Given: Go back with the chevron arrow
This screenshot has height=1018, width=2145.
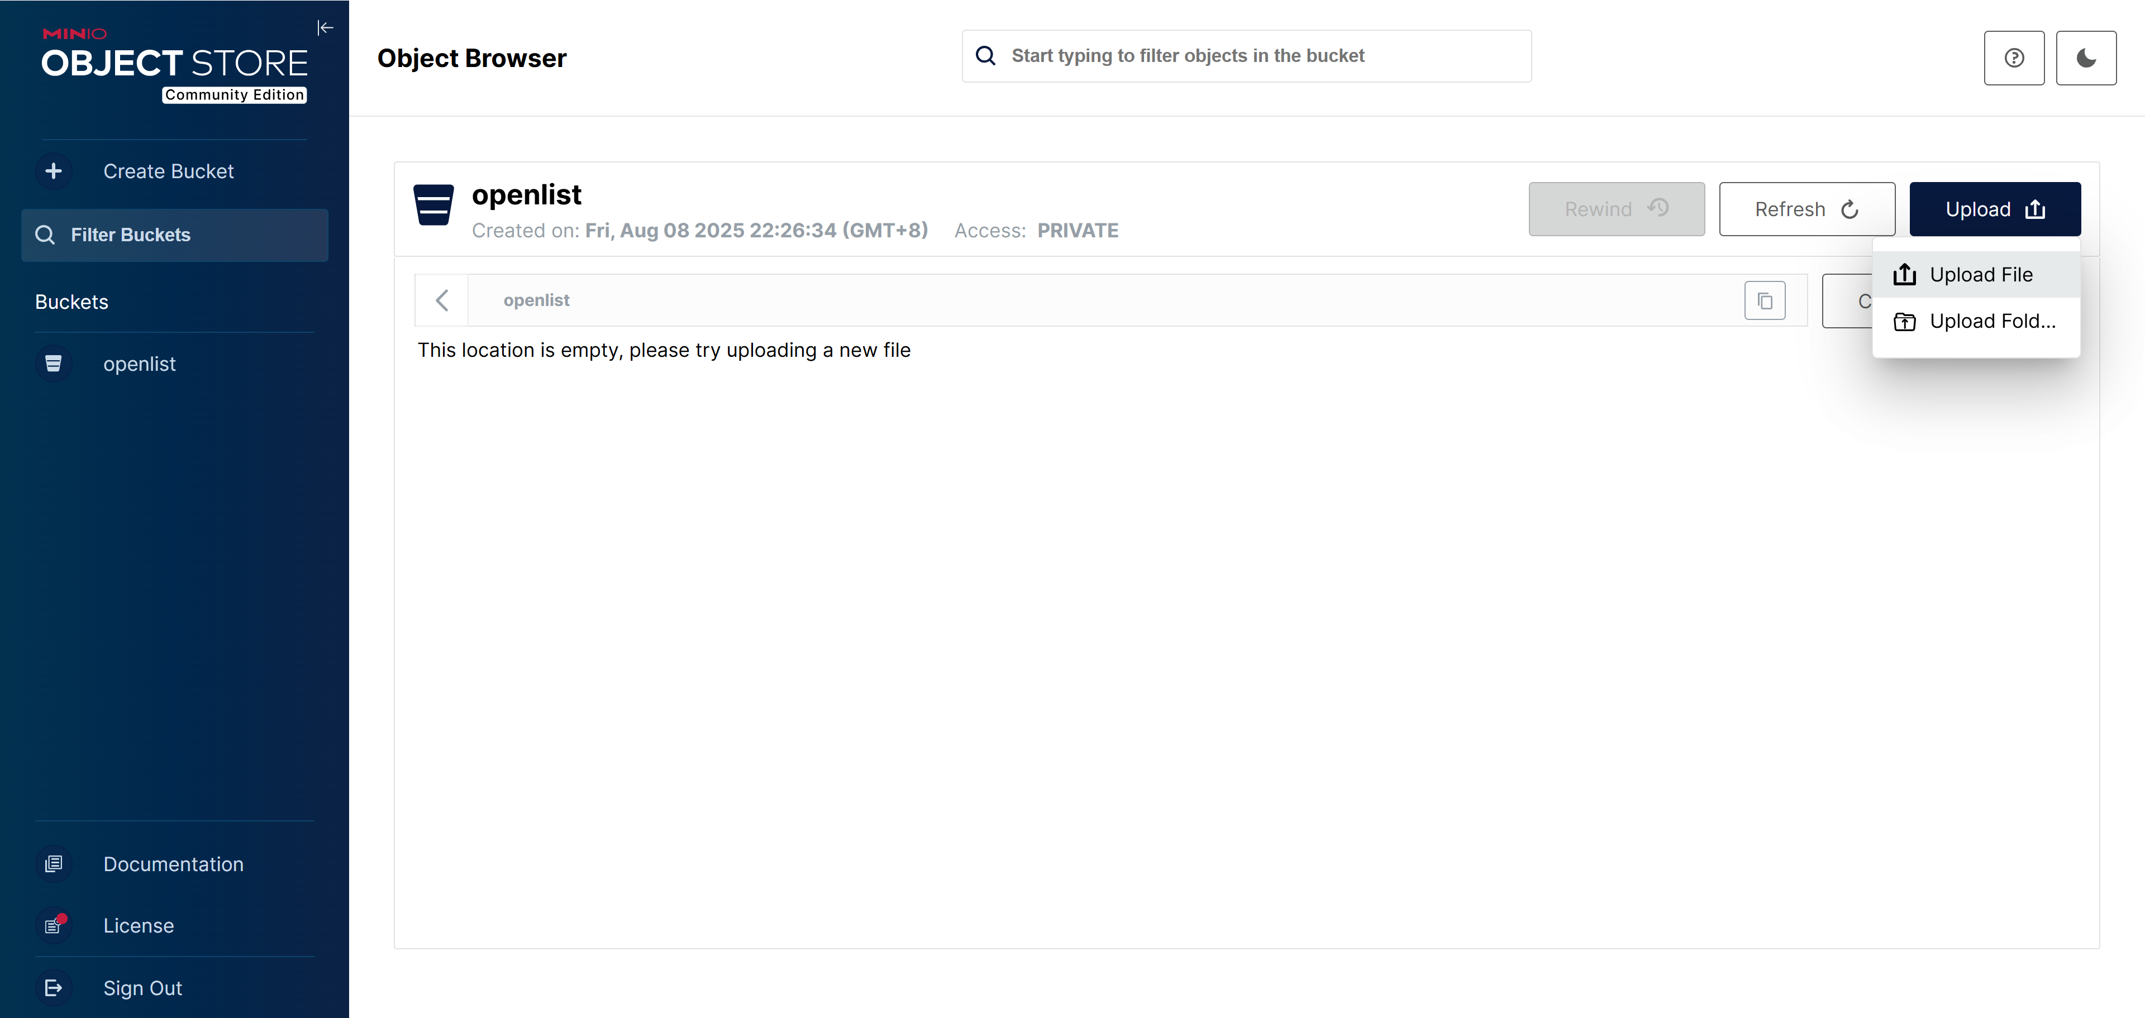Looking at the screenshot, I should 442,300.
